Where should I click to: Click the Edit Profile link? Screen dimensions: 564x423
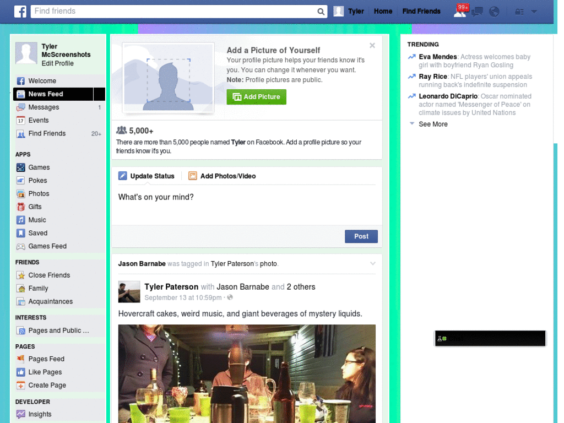click(x=57, y=64)
